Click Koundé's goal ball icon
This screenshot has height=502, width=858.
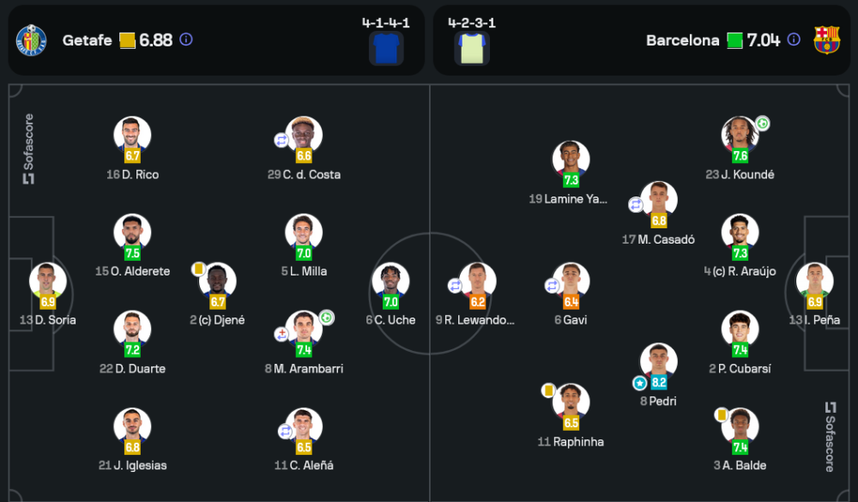(x=762, y=123)
